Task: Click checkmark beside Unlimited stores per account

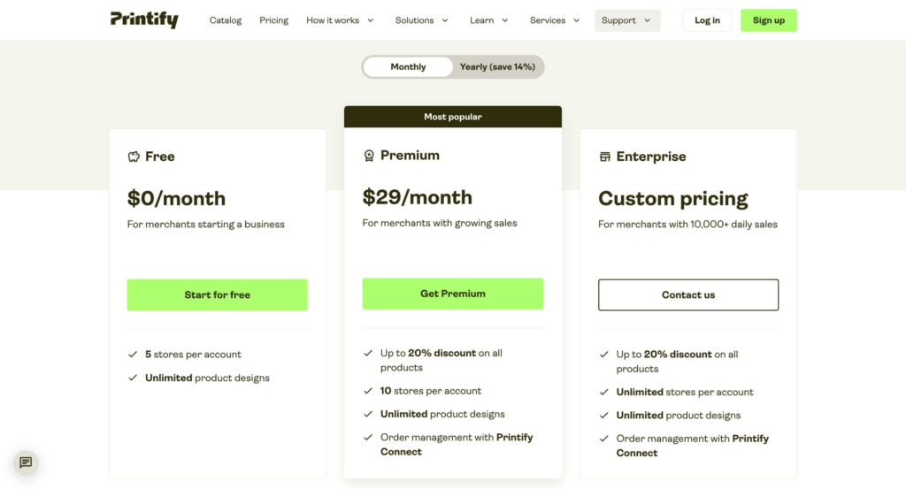Action: [604, 392]
